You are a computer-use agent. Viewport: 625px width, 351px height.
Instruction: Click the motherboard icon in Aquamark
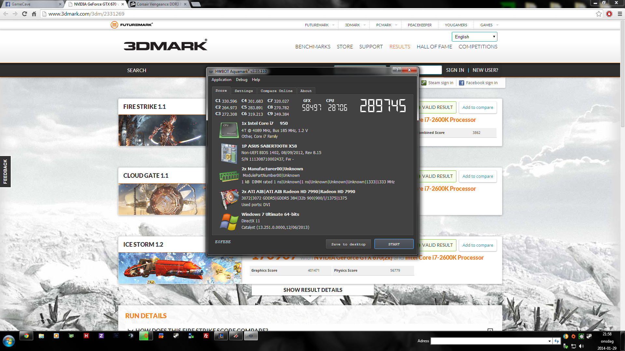(x=229, y=153)
